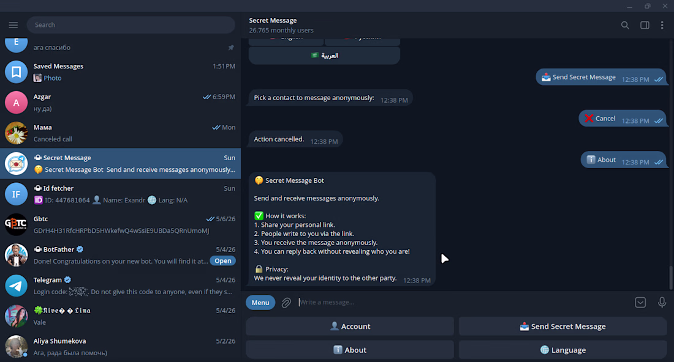Open the Aliya Shumekova chat

[x=120, y=347]
